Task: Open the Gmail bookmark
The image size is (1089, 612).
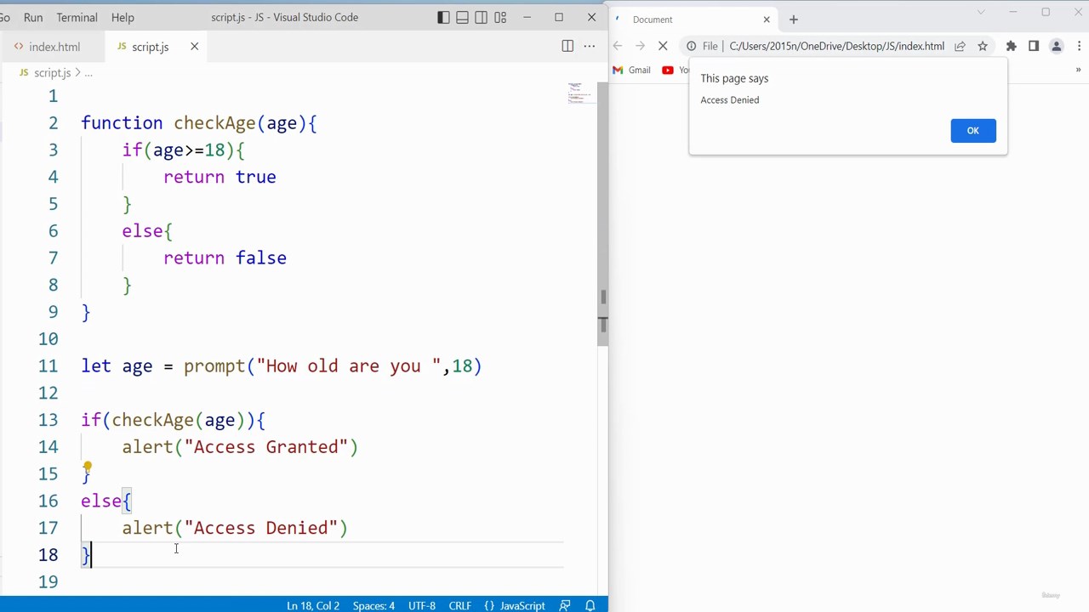Action: [x=632, y=70]
